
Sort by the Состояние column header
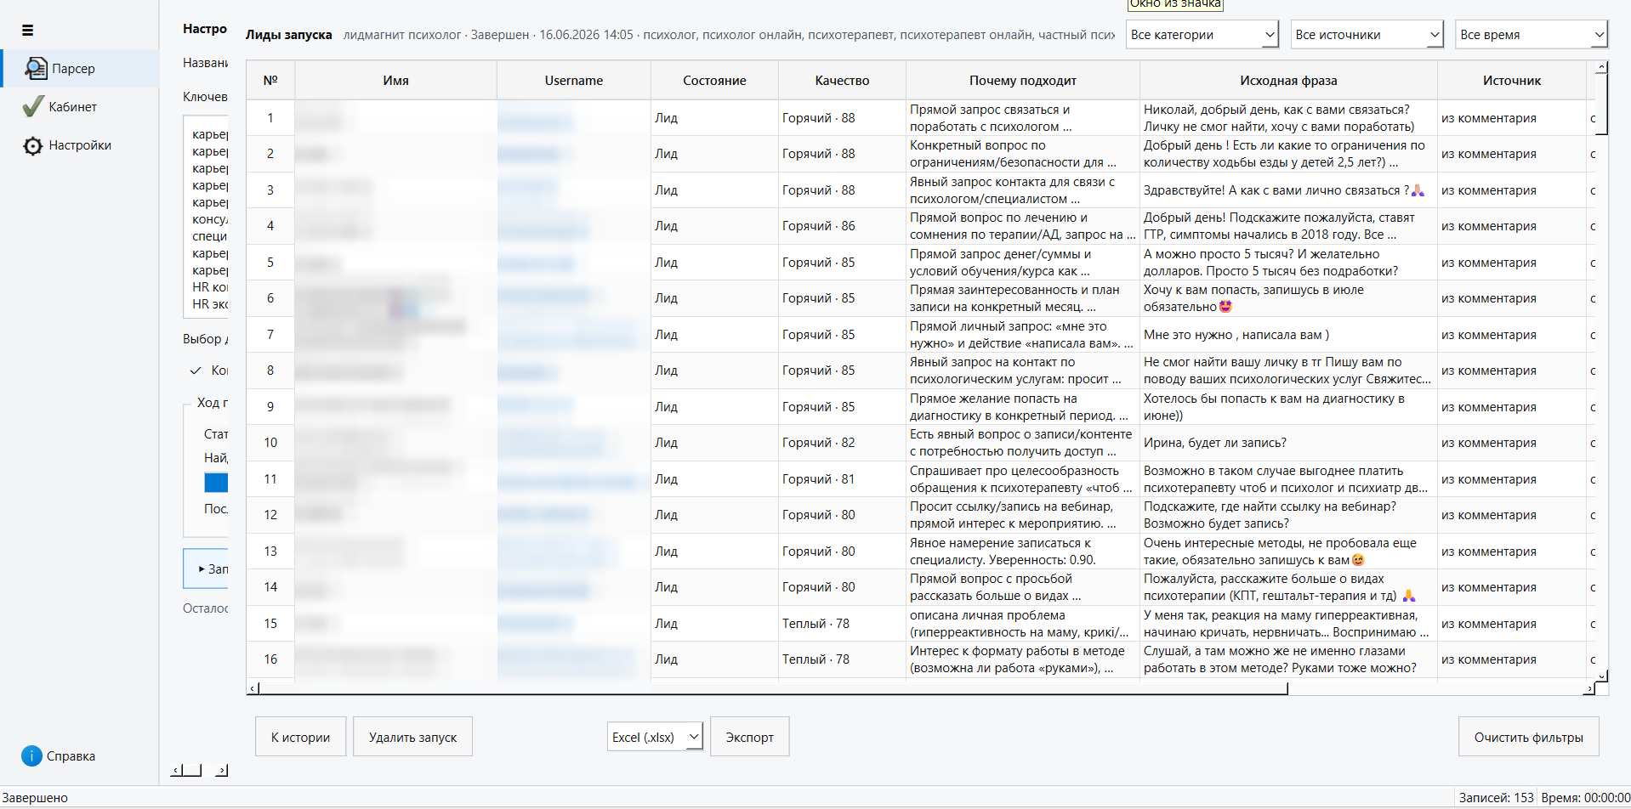(714, 80)
